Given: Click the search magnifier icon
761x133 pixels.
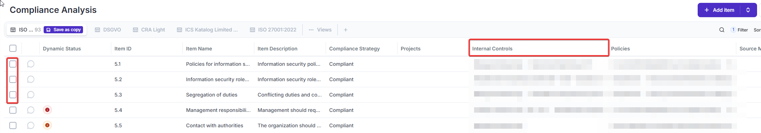Looking at the screenshot, I should click(x=722, y=30).
